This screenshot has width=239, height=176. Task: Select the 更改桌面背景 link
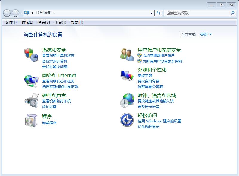tap(148, 81)
